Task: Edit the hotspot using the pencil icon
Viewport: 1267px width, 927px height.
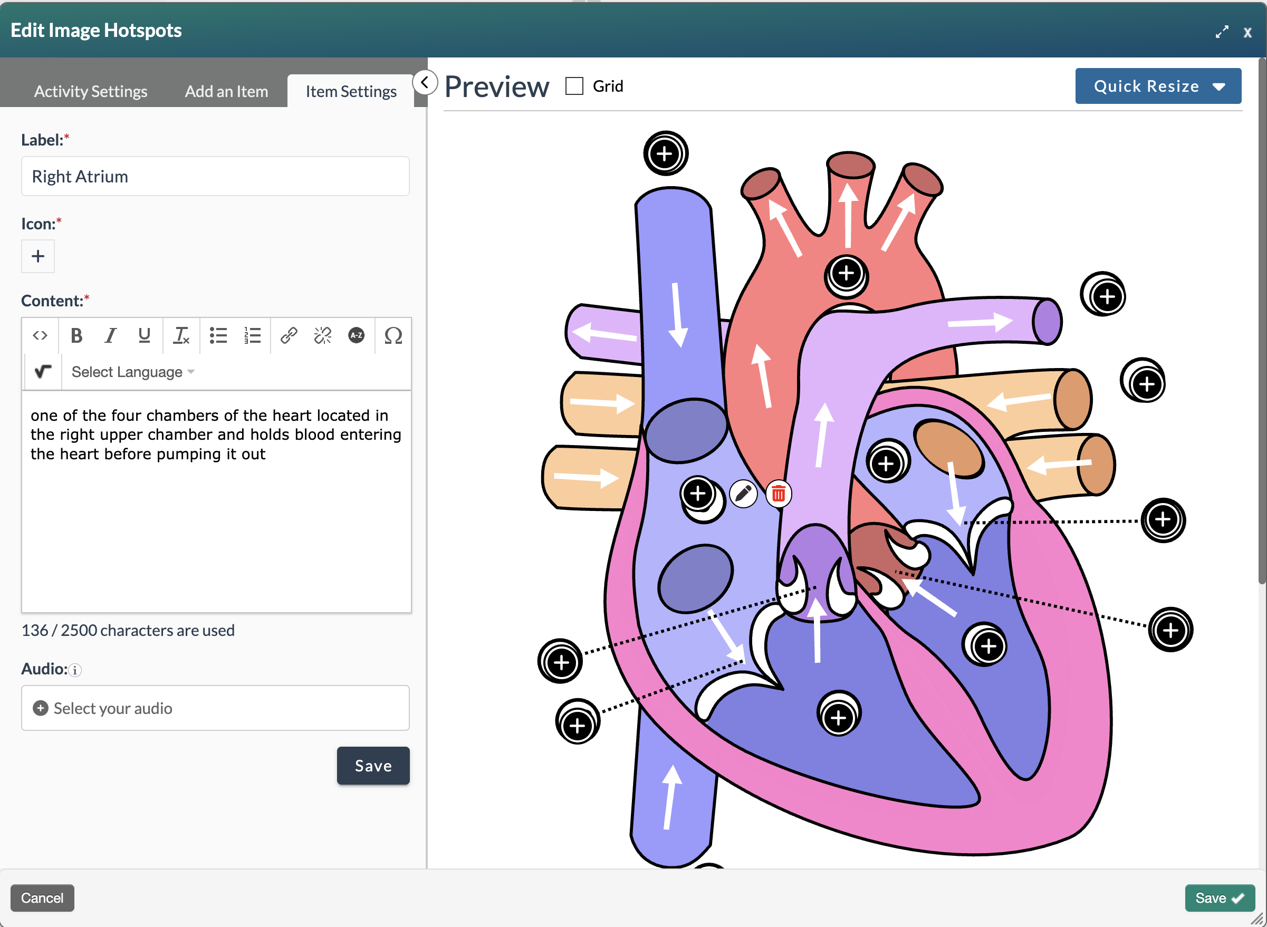Action: pos(743,494)
